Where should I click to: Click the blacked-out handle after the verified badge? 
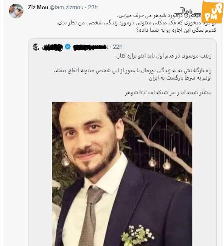[x=90, y=47]
